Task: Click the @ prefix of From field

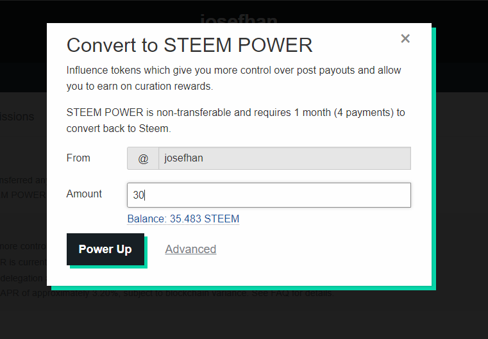Action: coord(143,158)
